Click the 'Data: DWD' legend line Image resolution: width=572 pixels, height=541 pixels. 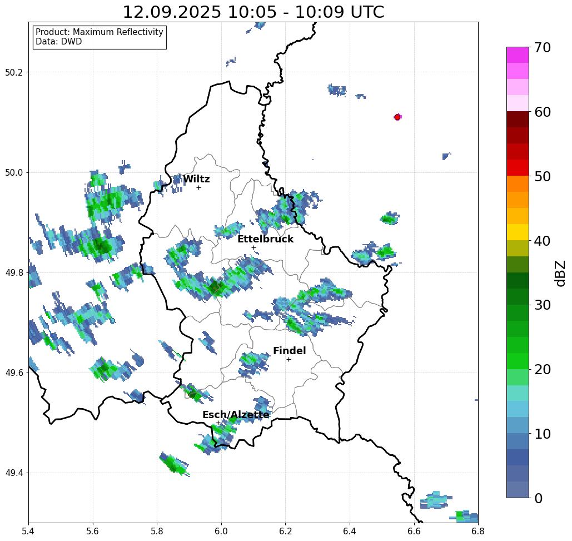[59, 42]
